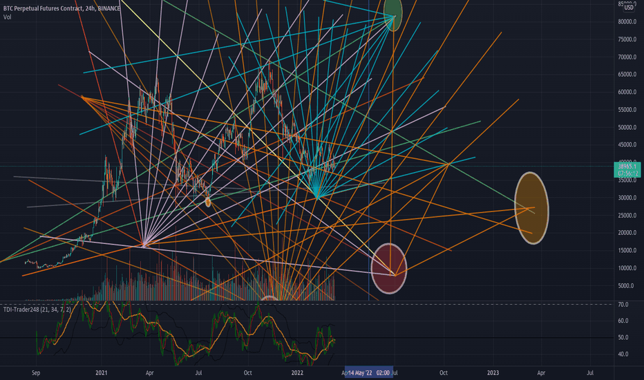Select the Vol indicator label
Screen dimensions: 644x380
click(x=8, y=17)
